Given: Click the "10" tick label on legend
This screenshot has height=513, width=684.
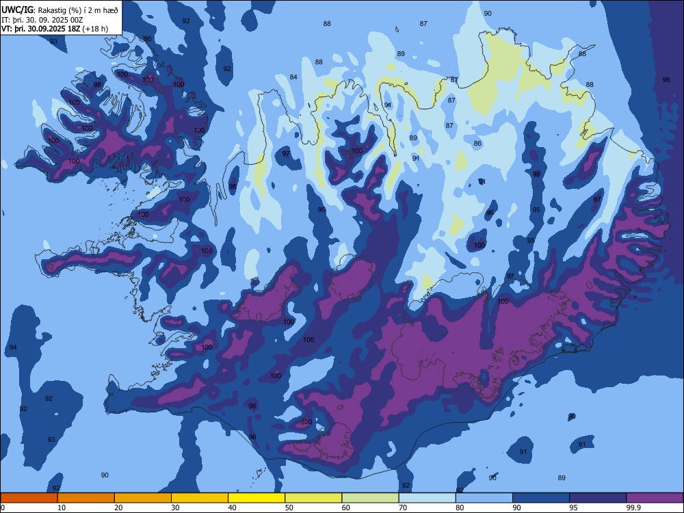Looking at the screenshot, I should (62, 508).
